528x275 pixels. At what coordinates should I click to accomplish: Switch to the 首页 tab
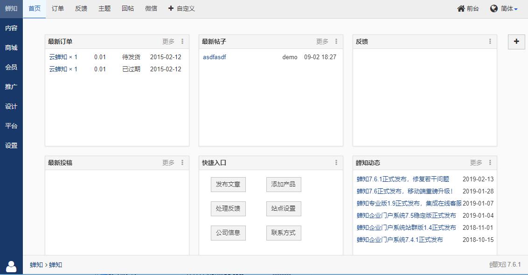point(35,9)
